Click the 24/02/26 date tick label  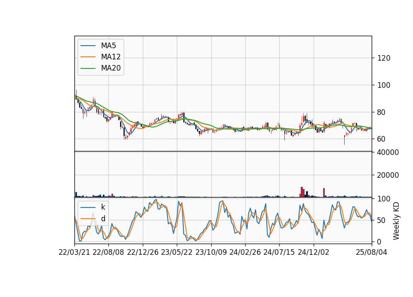pos(245,253)
